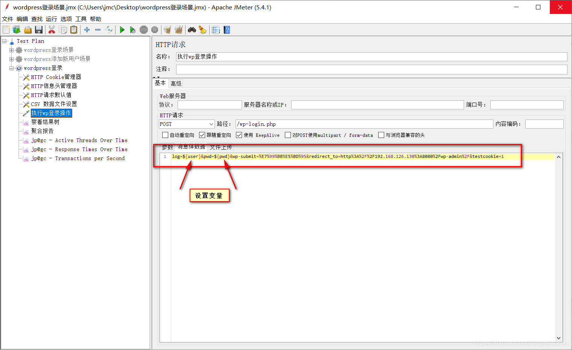
Task: Click the 服务器名称或IP input field
Action: 377,105
